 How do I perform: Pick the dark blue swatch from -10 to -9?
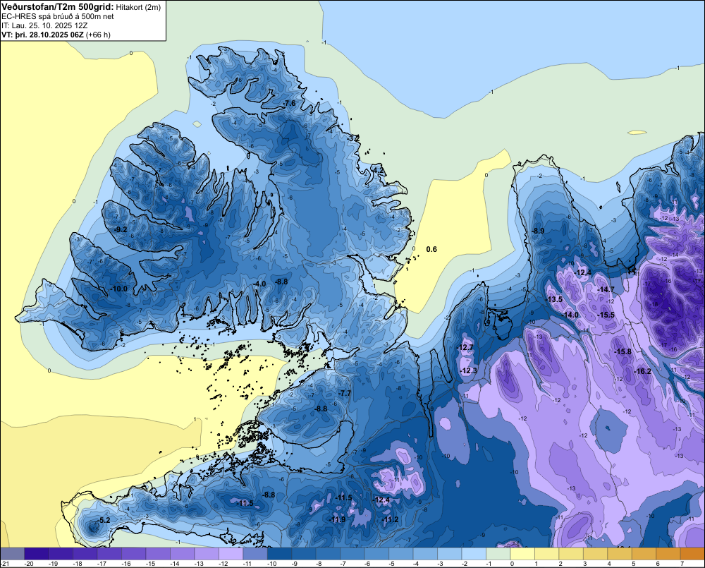coord(279,553)
